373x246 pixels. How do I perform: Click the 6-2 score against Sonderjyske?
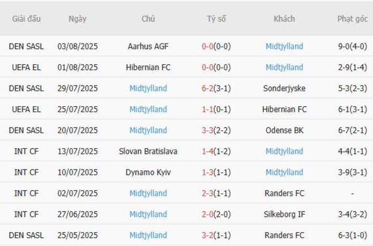(x=208, y=89)
